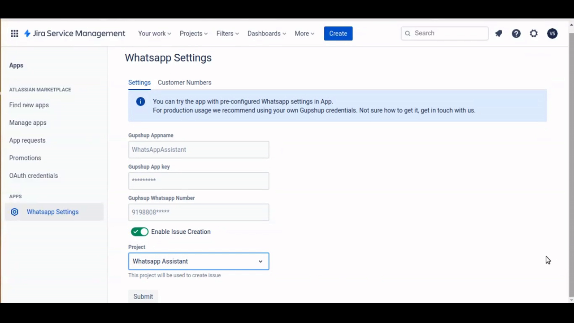The height and width of the screenshot is (323, 574).
Task: Expand the Dashboards menu
Action: coord(267,34)
